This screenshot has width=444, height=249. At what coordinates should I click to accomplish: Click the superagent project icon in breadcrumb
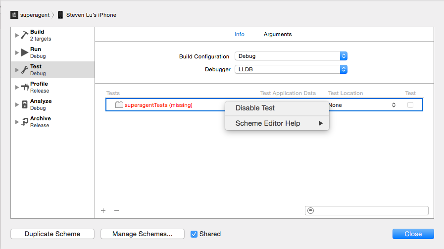pyautogui.click(x=14, y=15)
